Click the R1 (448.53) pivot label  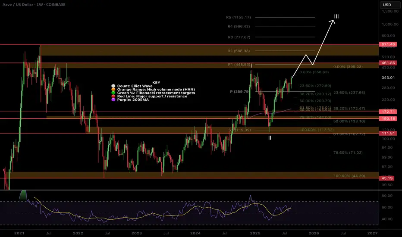point(239,65)
